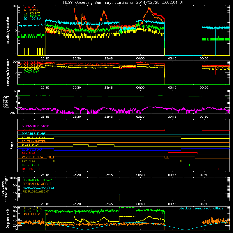Click the PARTICLE_FLAG label

coord(33,157)
